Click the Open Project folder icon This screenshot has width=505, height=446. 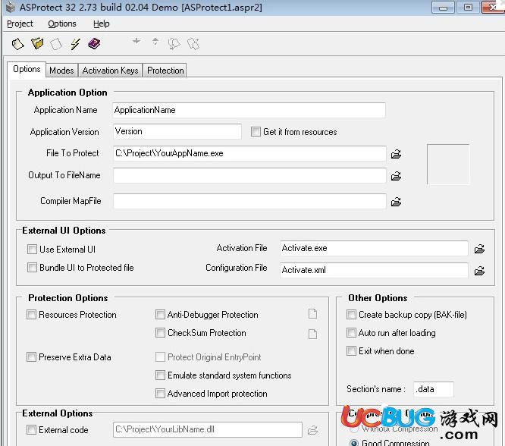pyautogui.click(x=37, y=43)
